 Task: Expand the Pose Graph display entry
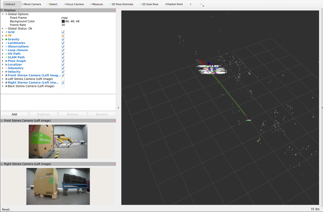(x=3, y=61)
